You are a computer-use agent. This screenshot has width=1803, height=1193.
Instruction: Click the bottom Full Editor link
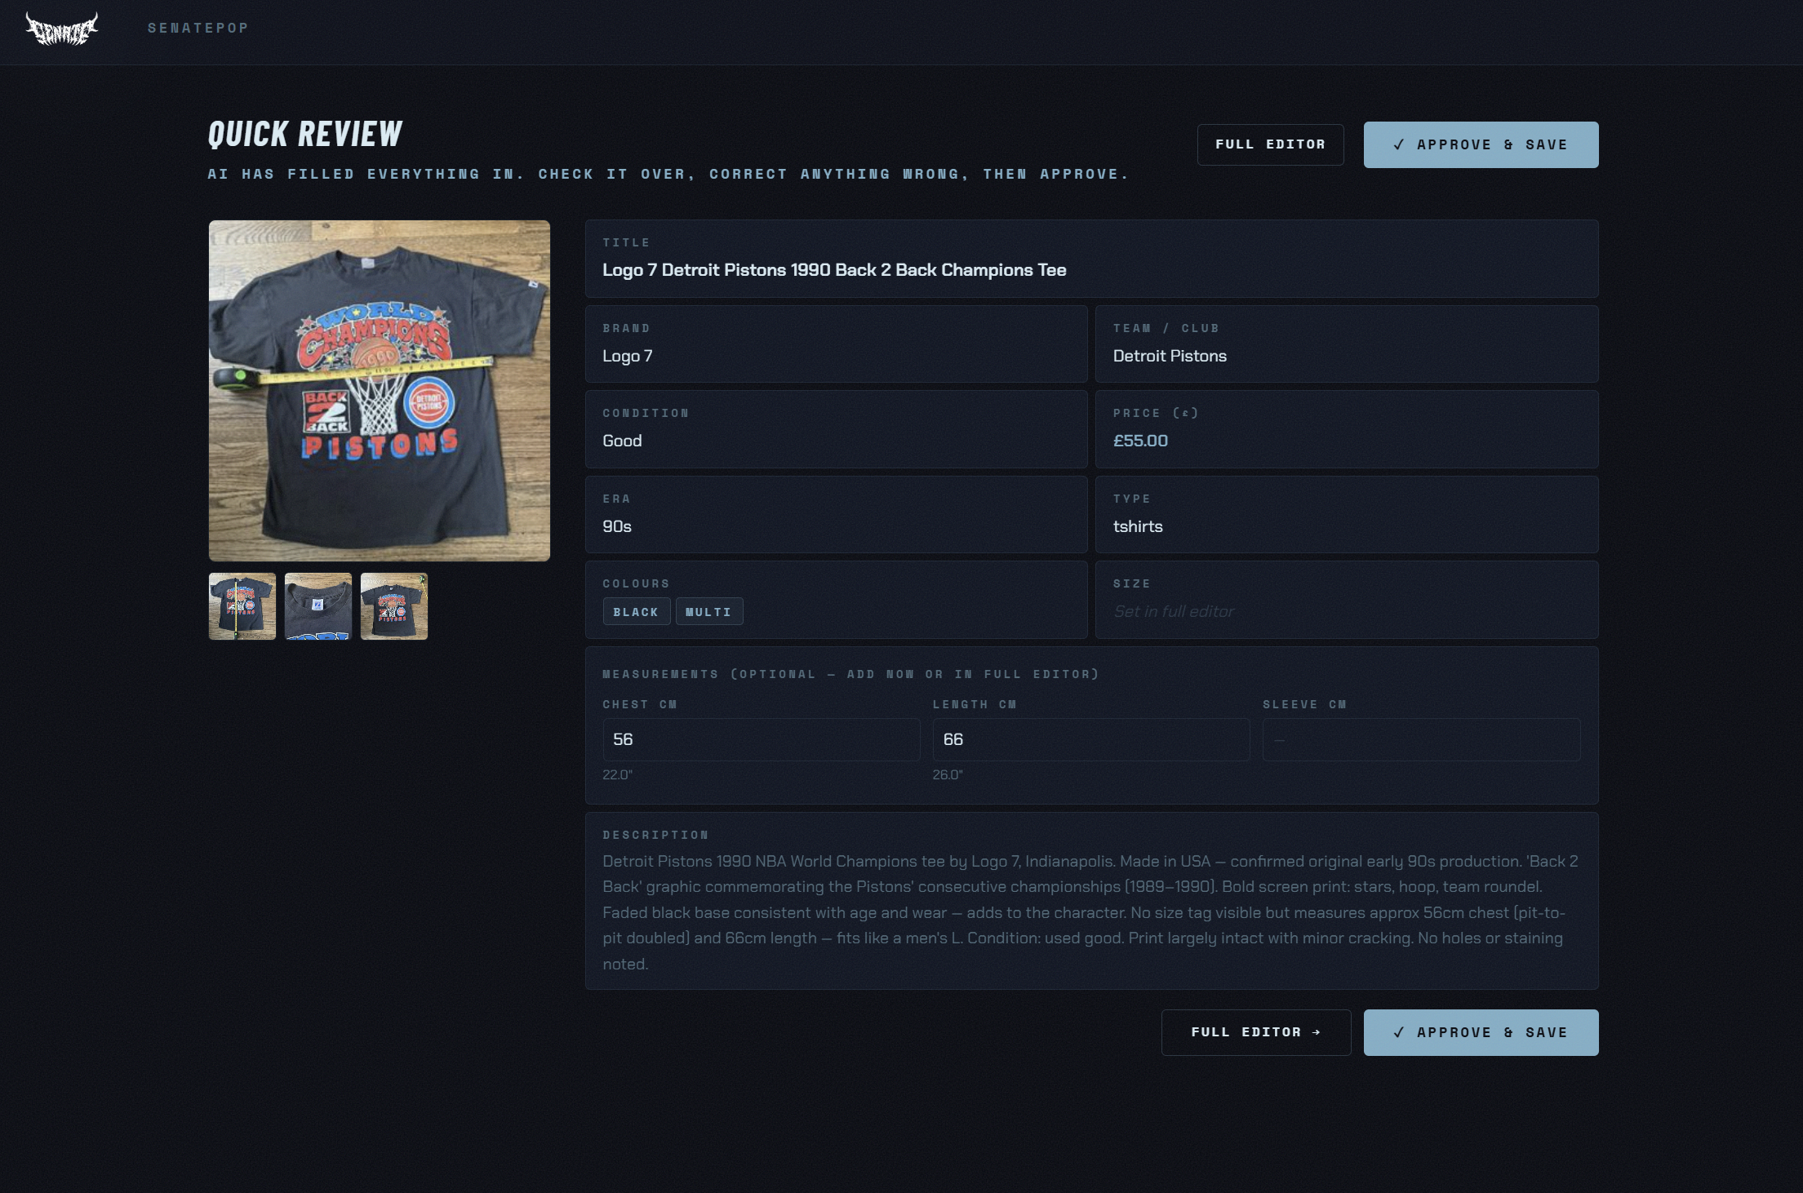coord(1255,1031)
